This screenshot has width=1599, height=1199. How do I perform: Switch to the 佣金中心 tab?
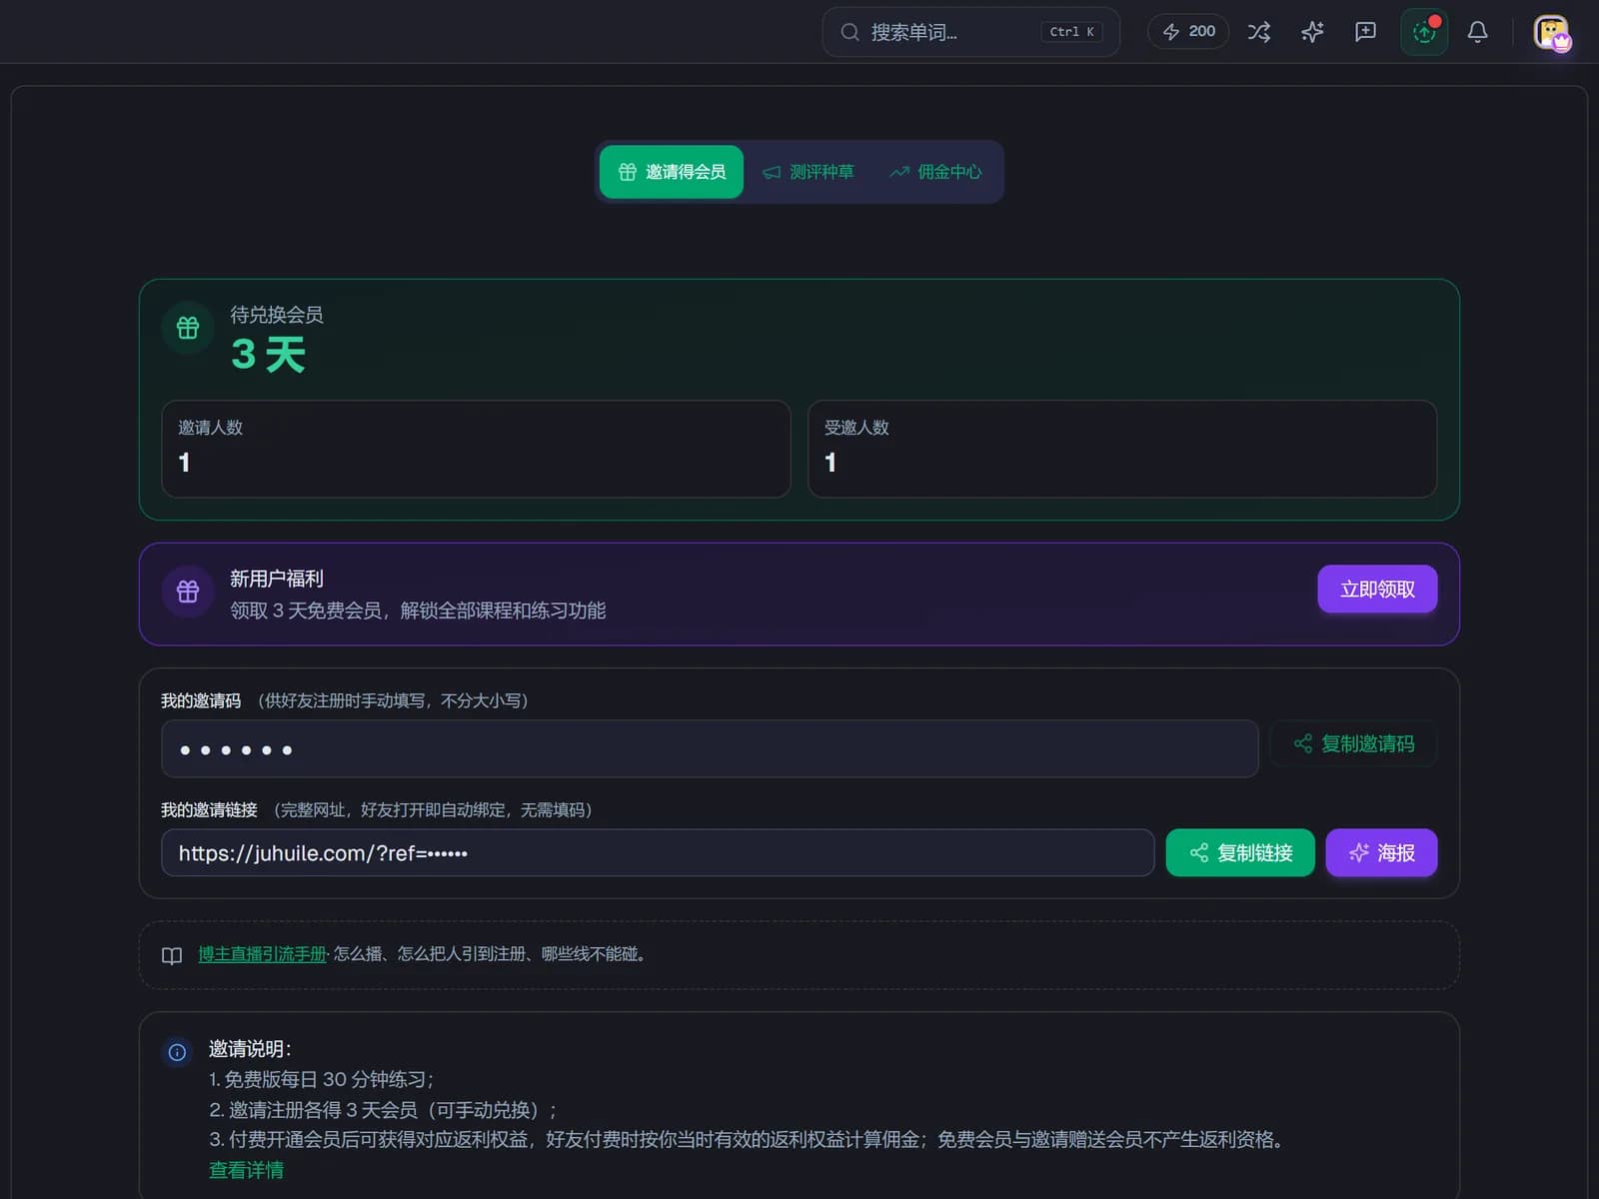pos(935,172)
